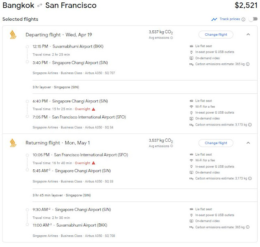This screenshot has width=260, height=247.
Task: Click the Overnight warning icon on SQ 33 leg
Action: pos(93,163)
